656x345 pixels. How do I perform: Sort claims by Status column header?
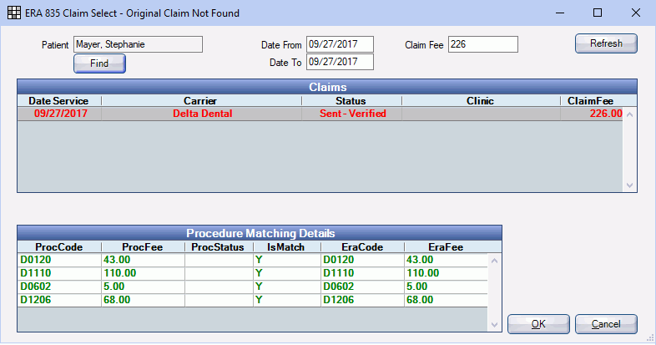[351, 101]
